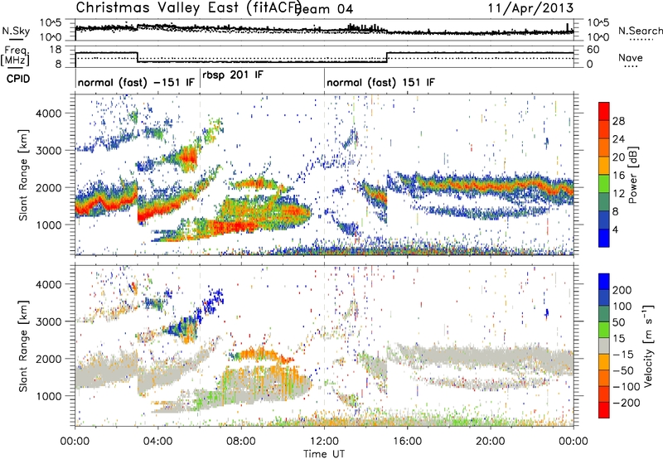This screenshot has height=459, width=663.
Task: Select the "Freq. [MHz]" axis label
Action: [16, 56]
